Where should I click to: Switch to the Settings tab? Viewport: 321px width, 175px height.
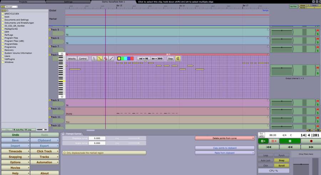68,2
